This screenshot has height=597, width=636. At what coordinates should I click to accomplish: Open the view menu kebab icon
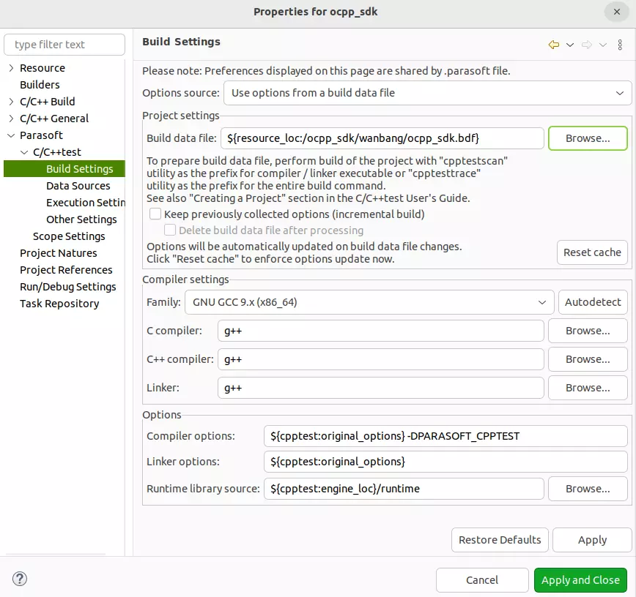pos(621,45)
